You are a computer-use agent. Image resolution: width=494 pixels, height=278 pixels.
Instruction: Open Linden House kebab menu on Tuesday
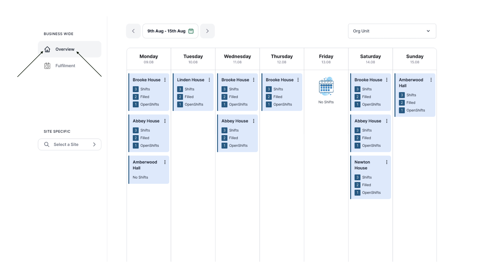coord(209,80)
